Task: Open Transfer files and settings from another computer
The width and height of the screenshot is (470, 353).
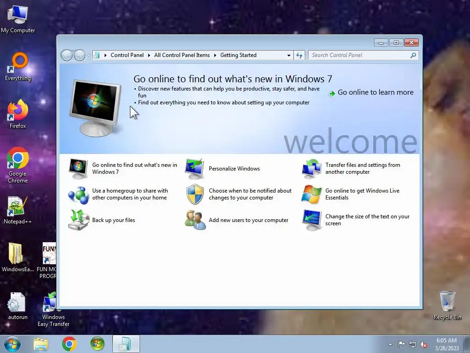Action: pyautogui.click(x=363, y=169)
